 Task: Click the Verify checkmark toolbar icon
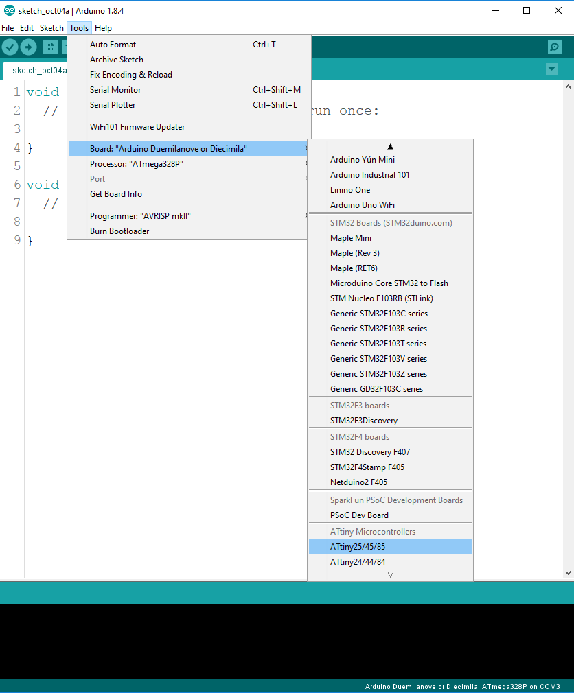(10, 47)
